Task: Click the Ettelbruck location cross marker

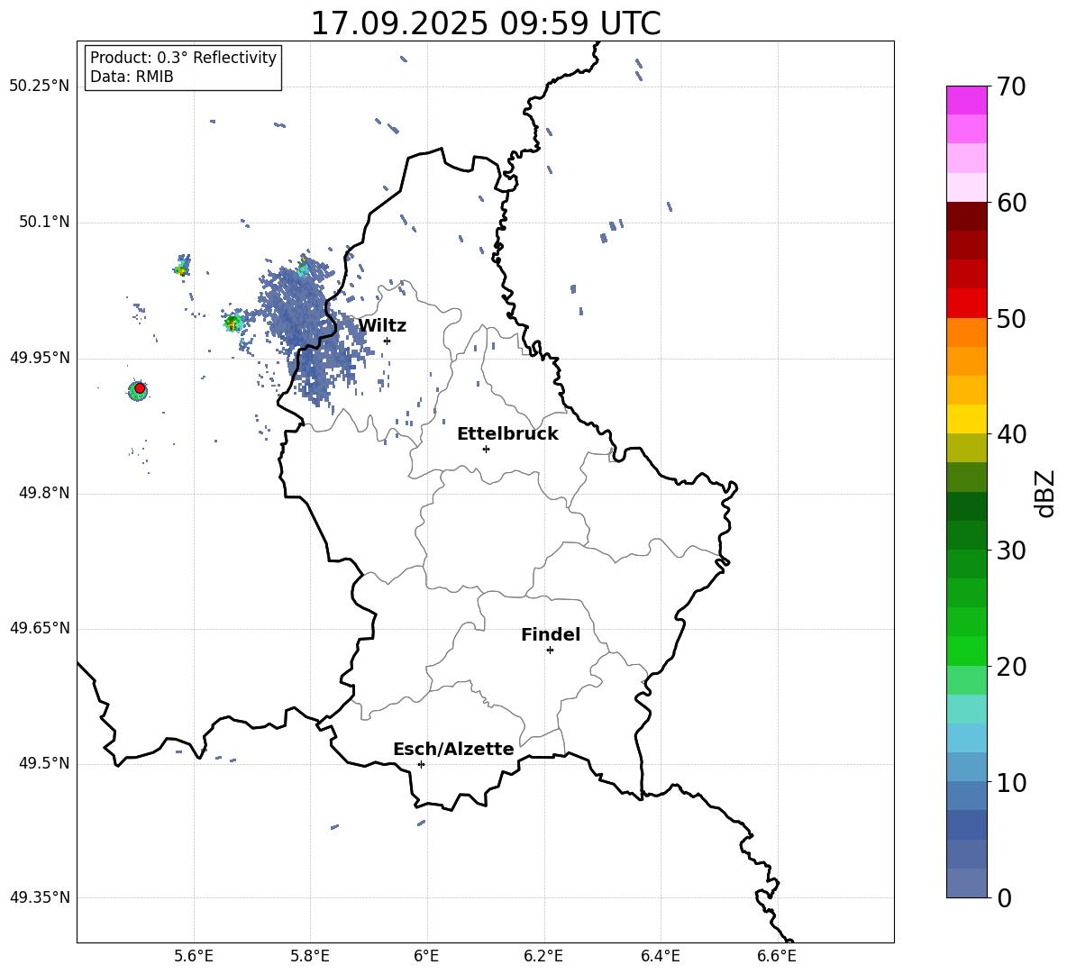Action: 486,449
